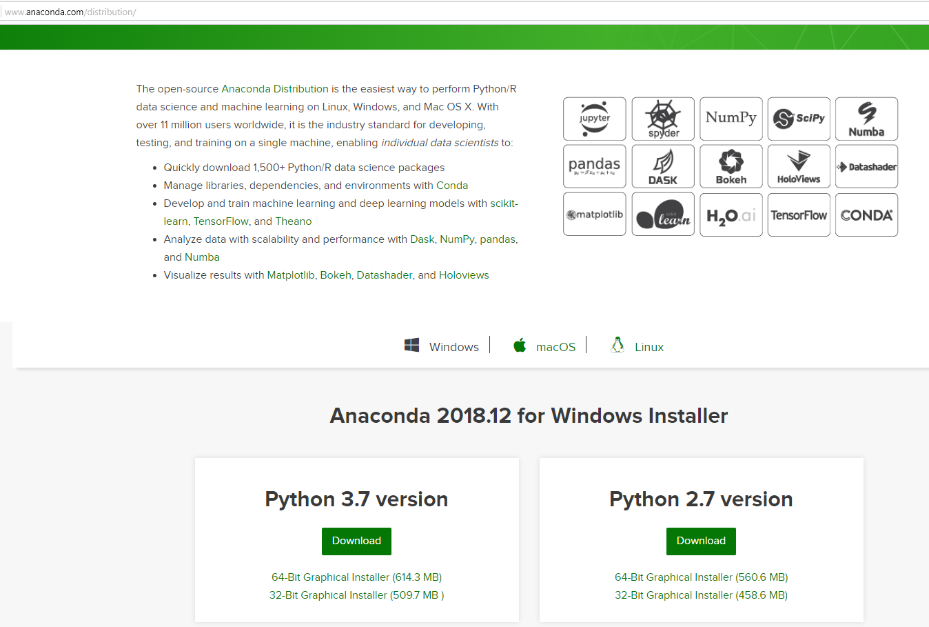Click the TensorFlow logo tile
Viewport: 929px width, 627px height.
coord(799,215)
